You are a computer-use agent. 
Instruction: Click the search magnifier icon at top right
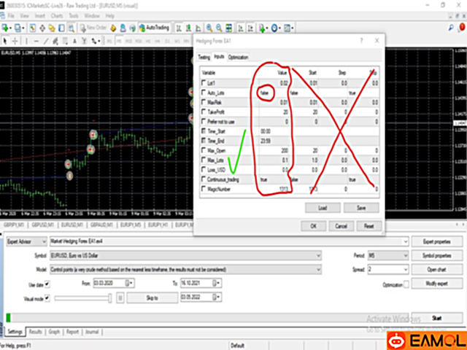coord(451,28)
